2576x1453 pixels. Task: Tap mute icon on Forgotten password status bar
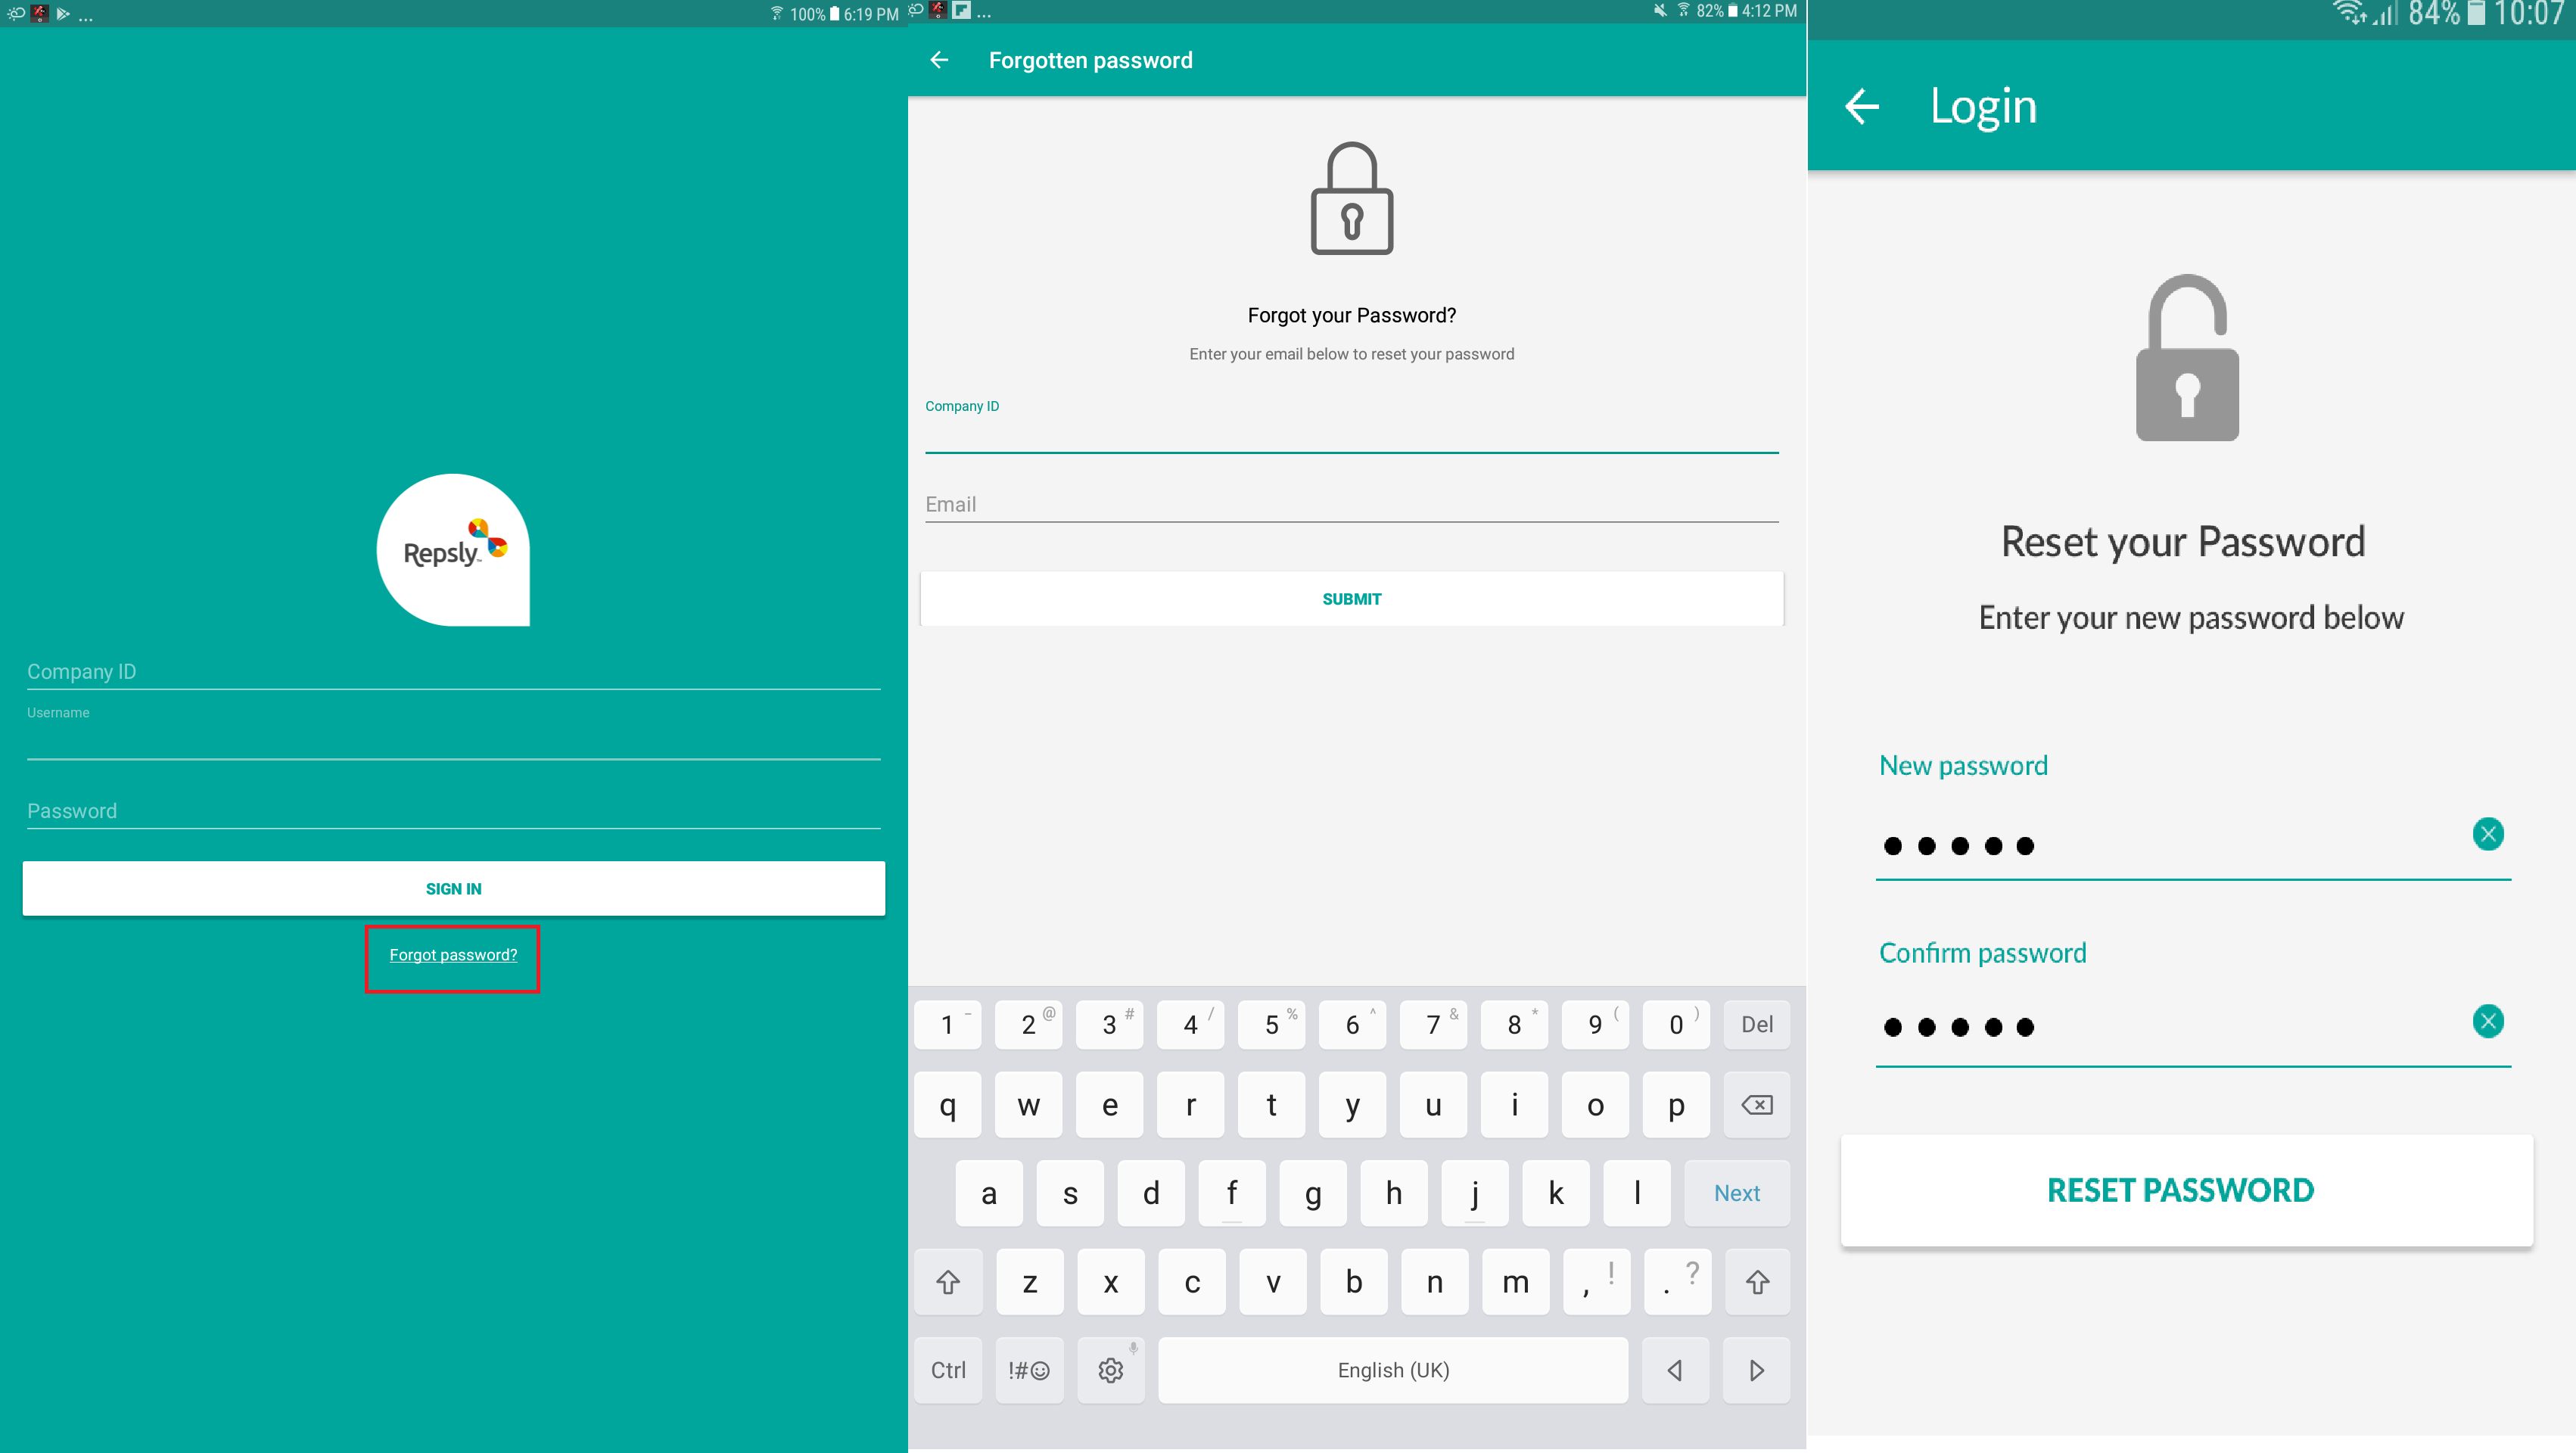[1660, 11]
